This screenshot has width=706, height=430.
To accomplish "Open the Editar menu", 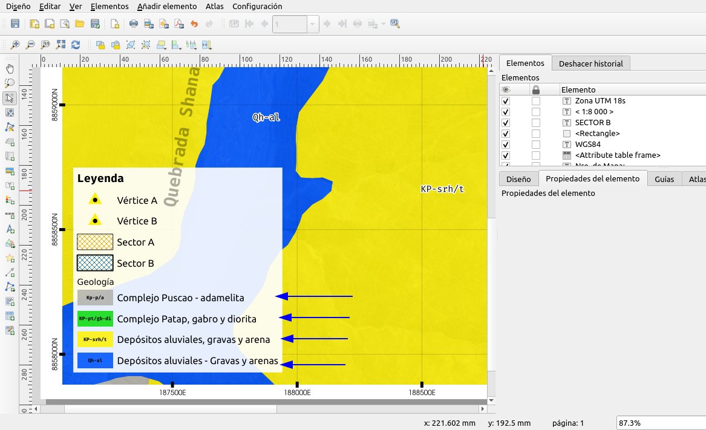I will click(50, 6).
